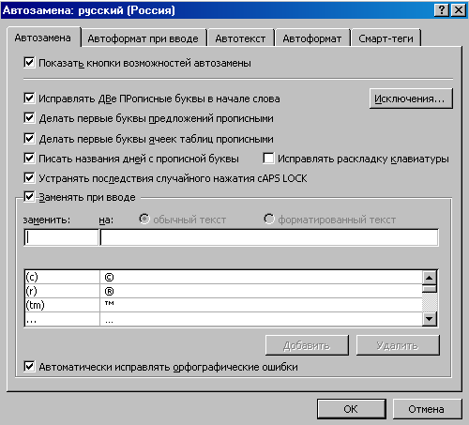Click the Удалить button
Screen dimensions: 469x425
398,345
